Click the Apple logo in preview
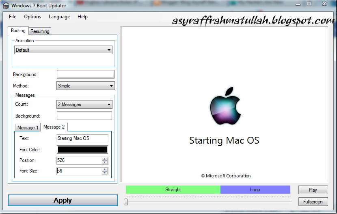Viewport: 337px width, 214px height. pos(225,106)
